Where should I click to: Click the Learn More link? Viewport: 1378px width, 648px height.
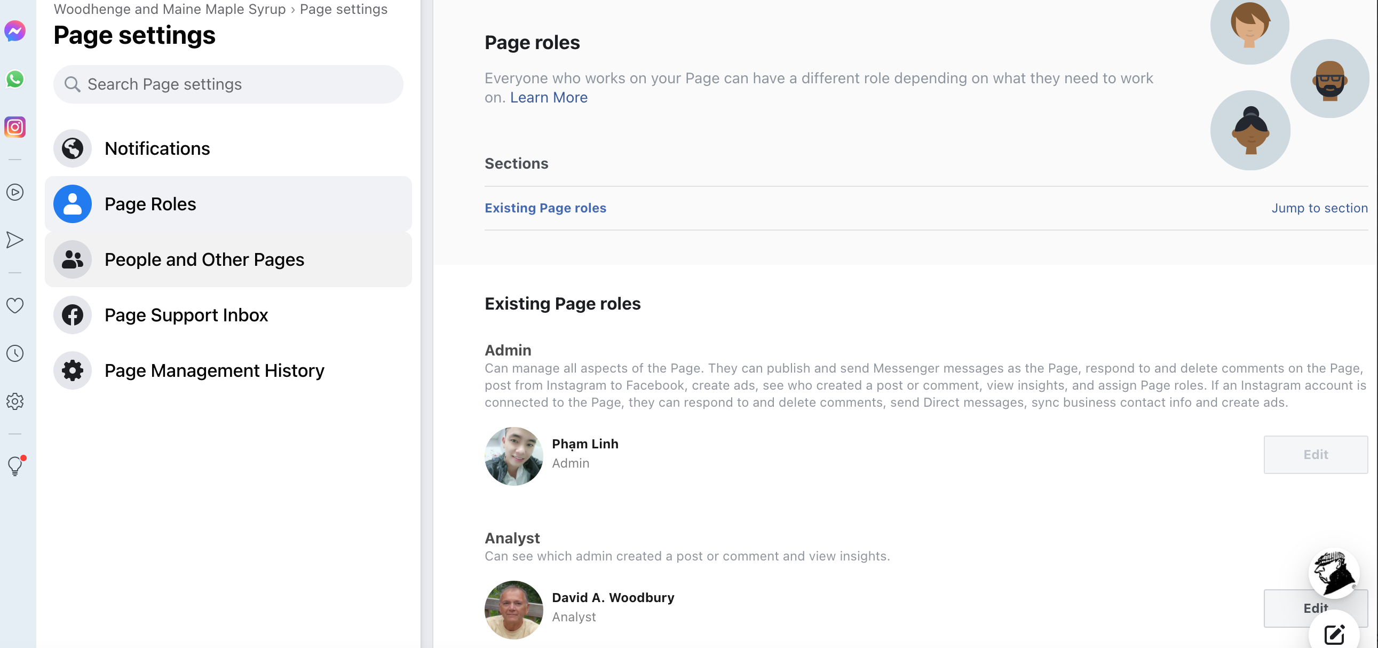[x=548, y=97]
